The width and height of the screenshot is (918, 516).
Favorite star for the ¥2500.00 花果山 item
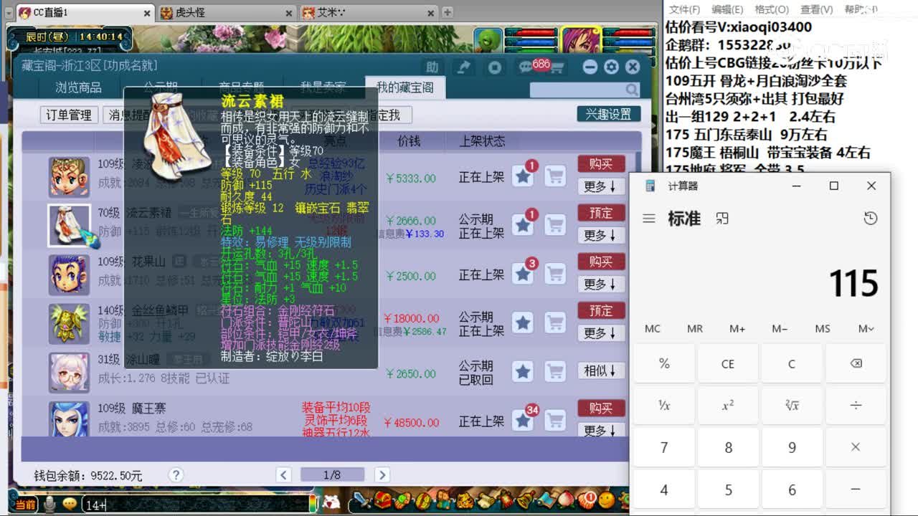pos(524,274)
